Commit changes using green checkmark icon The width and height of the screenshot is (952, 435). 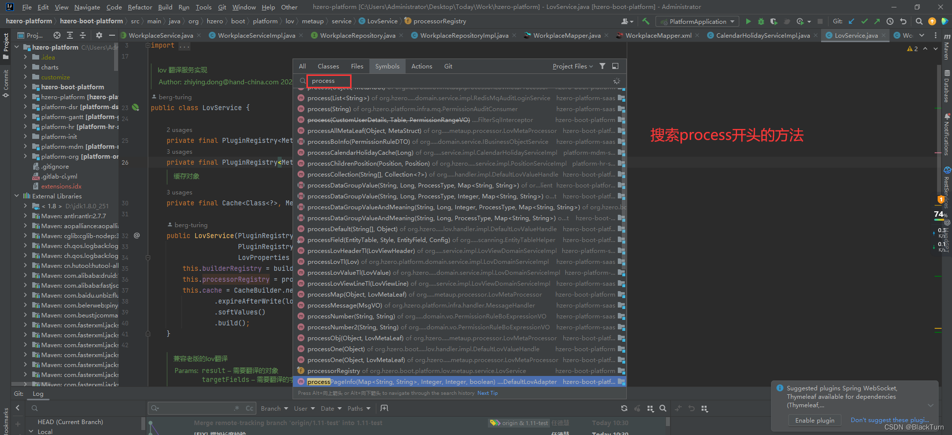864,21
